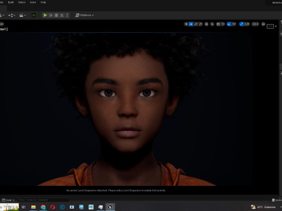282x211 pixels.
Task: Click the Eject button in play controls
Action: (62, 15)
